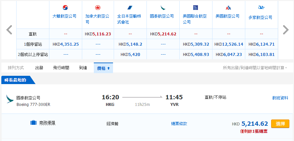This screenshot has height=141, width=294.
Task: Select Korean Air one-stop fare HKD4,351.25
Action: point(66,44)
